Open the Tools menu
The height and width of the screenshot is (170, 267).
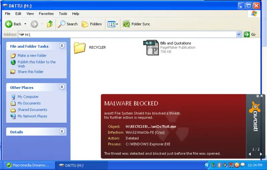tap(63, 14)
